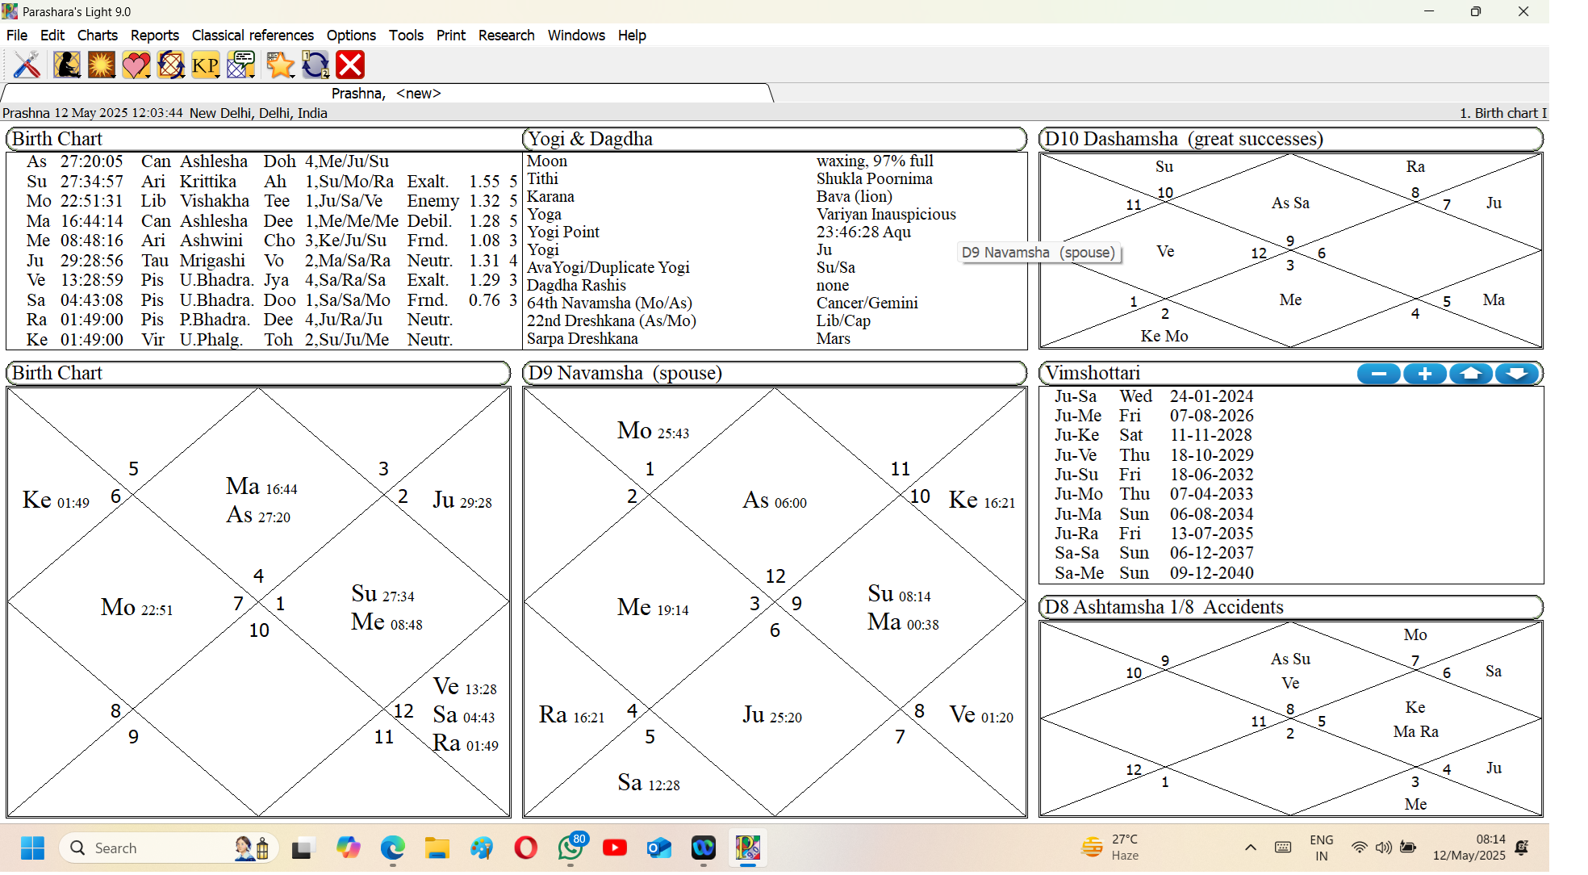Click Mo 25:43 in the Navamsha chart
Screen dimensions: 1588x875
click(x=653, y=431)
